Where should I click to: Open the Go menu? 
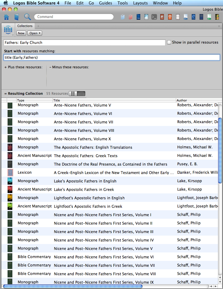coord(91,3)
